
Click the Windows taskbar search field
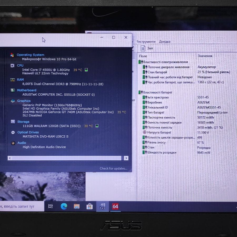[x=22, y=206]
